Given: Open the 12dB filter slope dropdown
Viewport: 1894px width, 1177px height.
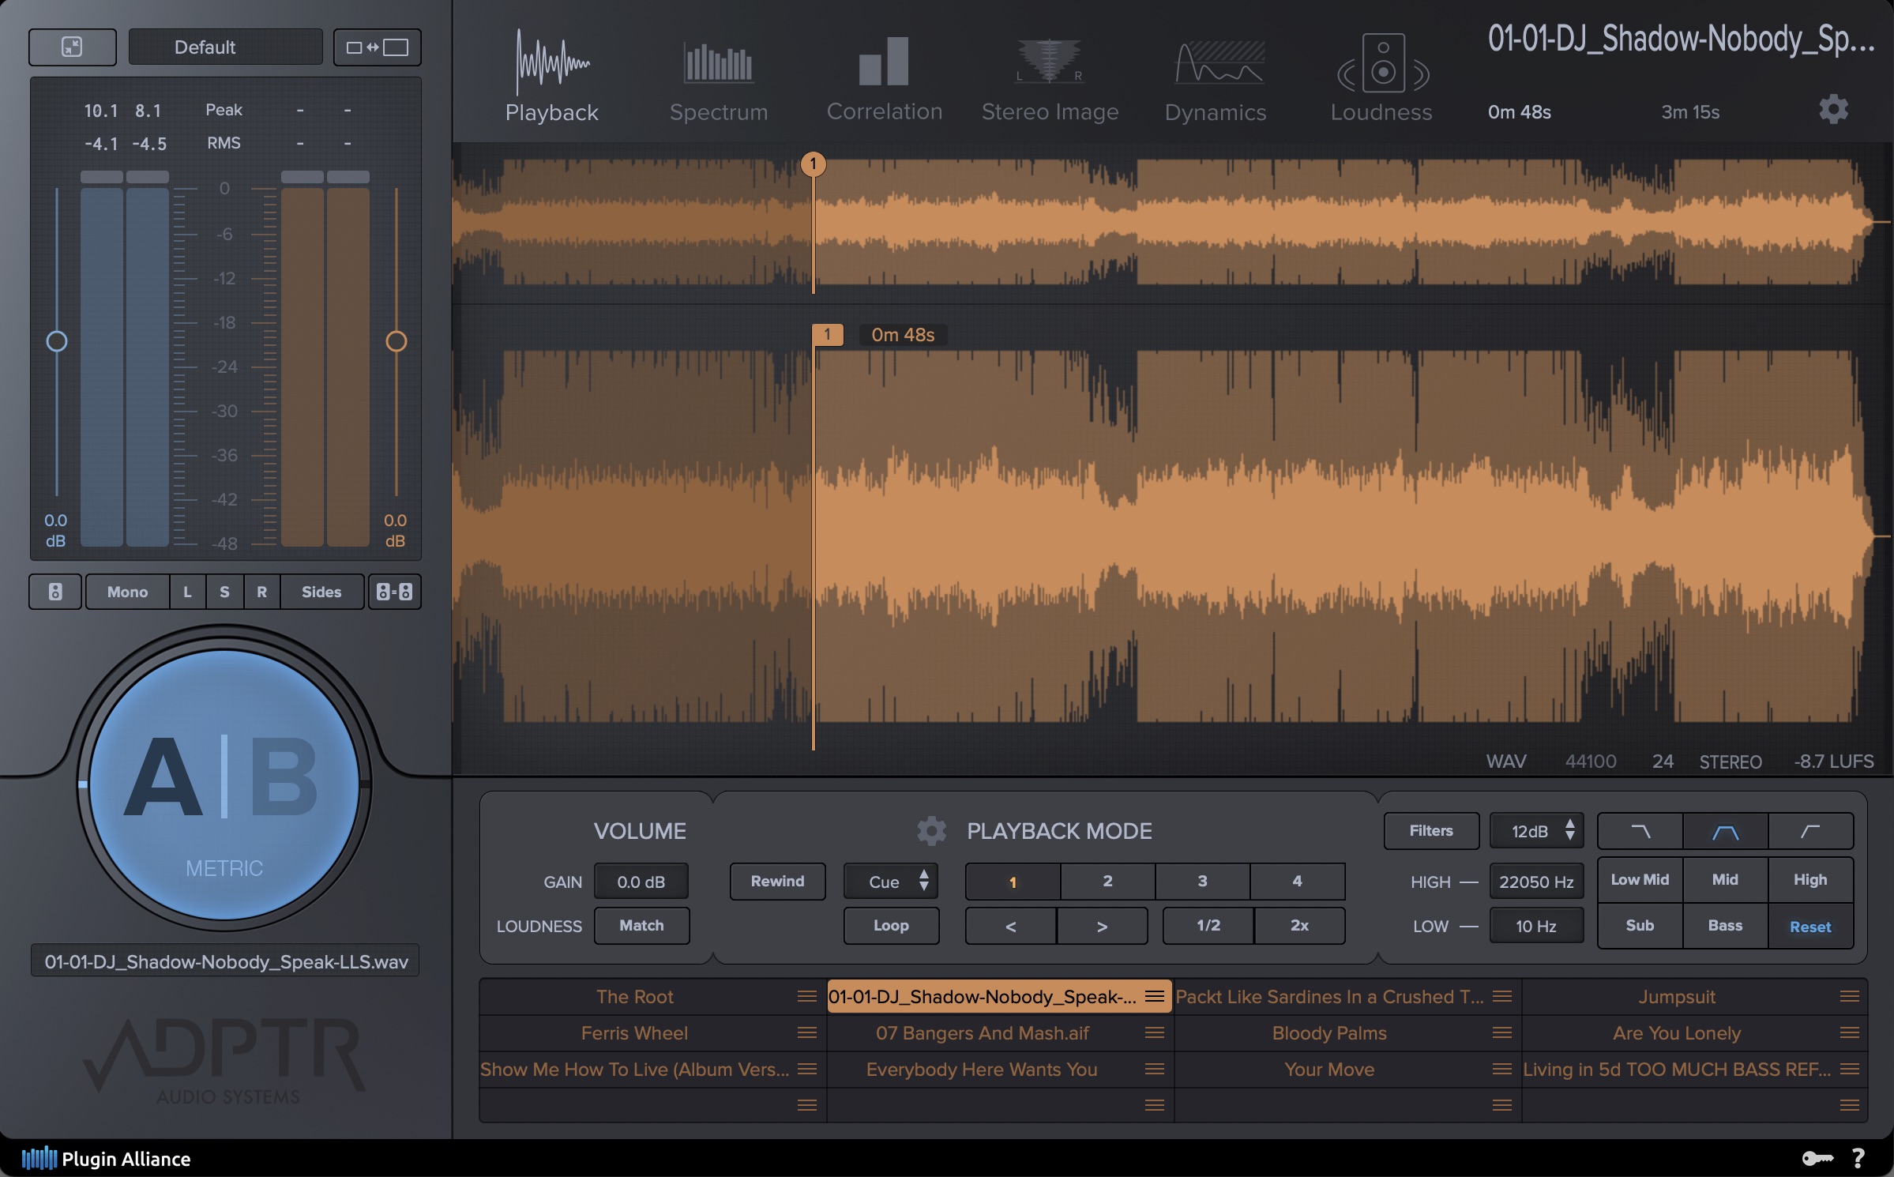Looking at the screenshot, I should (1536, 831).
